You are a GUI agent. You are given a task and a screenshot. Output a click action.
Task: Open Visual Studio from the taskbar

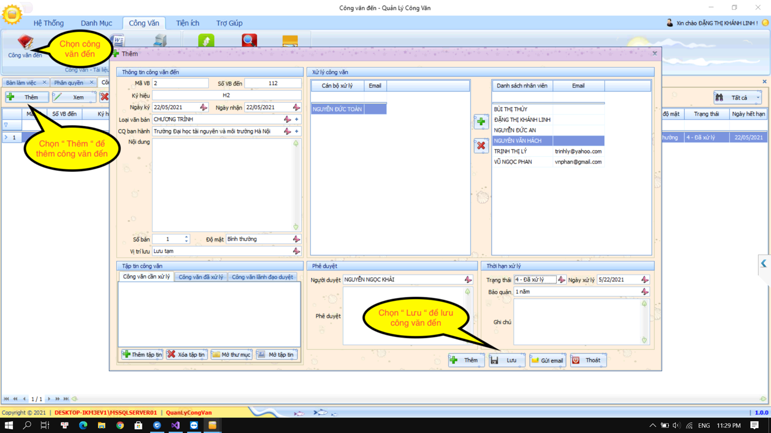(x=175, y=425)
